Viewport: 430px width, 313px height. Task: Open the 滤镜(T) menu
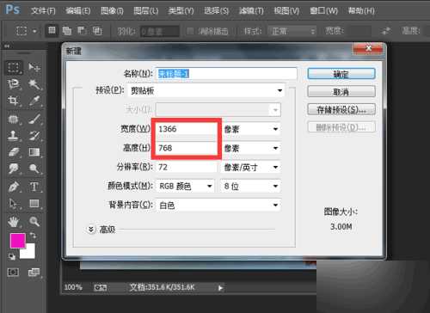(x=251, y=11)
